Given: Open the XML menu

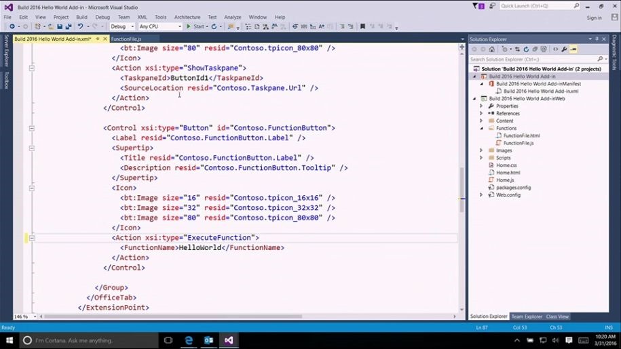Looking at the screenshot, I should (142, 17).
